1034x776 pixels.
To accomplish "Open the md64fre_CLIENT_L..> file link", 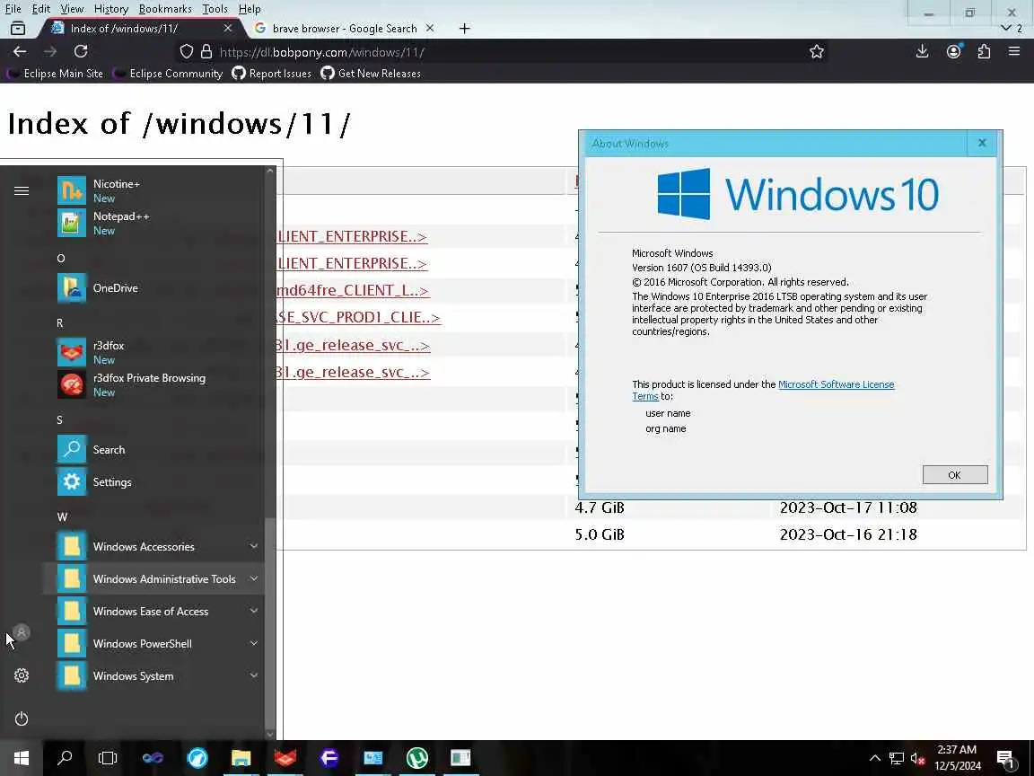I will (352, 290).
